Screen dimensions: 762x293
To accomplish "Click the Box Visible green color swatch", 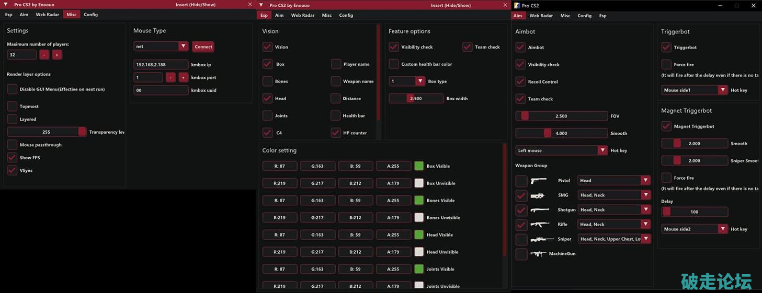I will coord(419,166).
